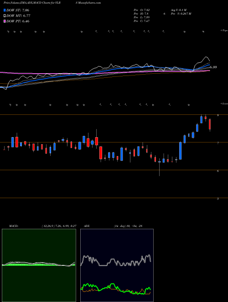This screenshot has height=302, width=228.
Task: Click the 6.80 EMA price label
Action: coord(213,67)
